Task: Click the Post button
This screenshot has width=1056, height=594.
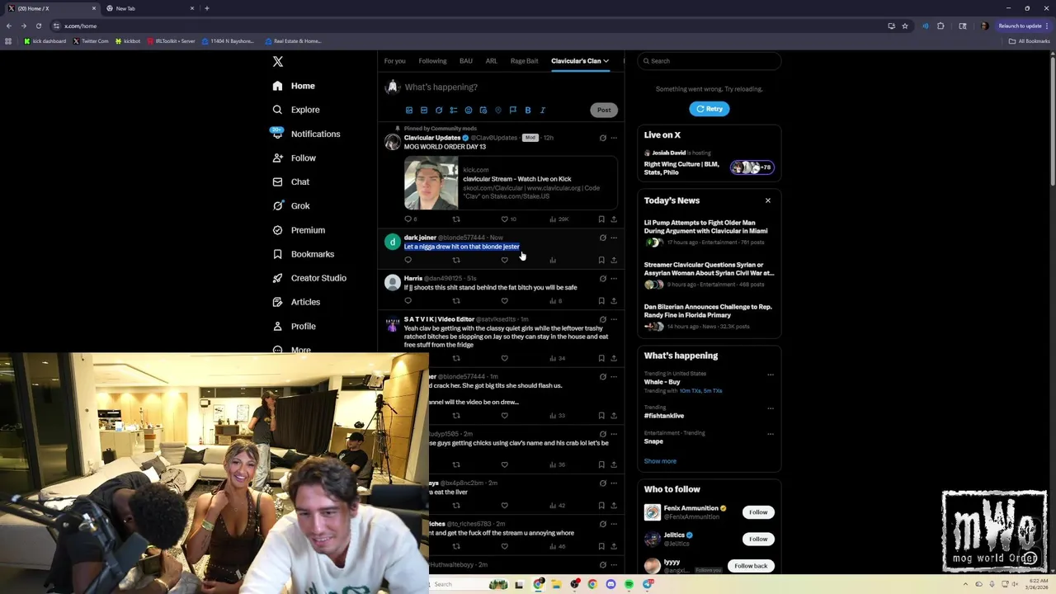Action: (x=604, y=110)
